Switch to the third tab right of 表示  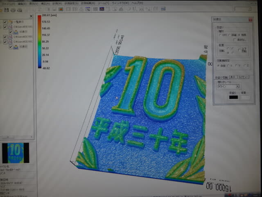pos(243,77)
